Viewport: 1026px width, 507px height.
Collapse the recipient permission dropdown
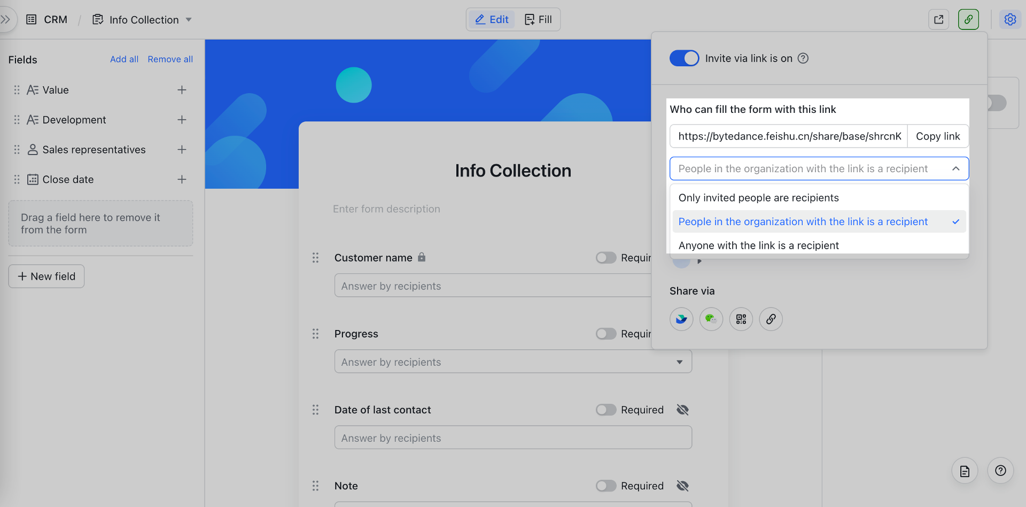click(x=956, y=168)
